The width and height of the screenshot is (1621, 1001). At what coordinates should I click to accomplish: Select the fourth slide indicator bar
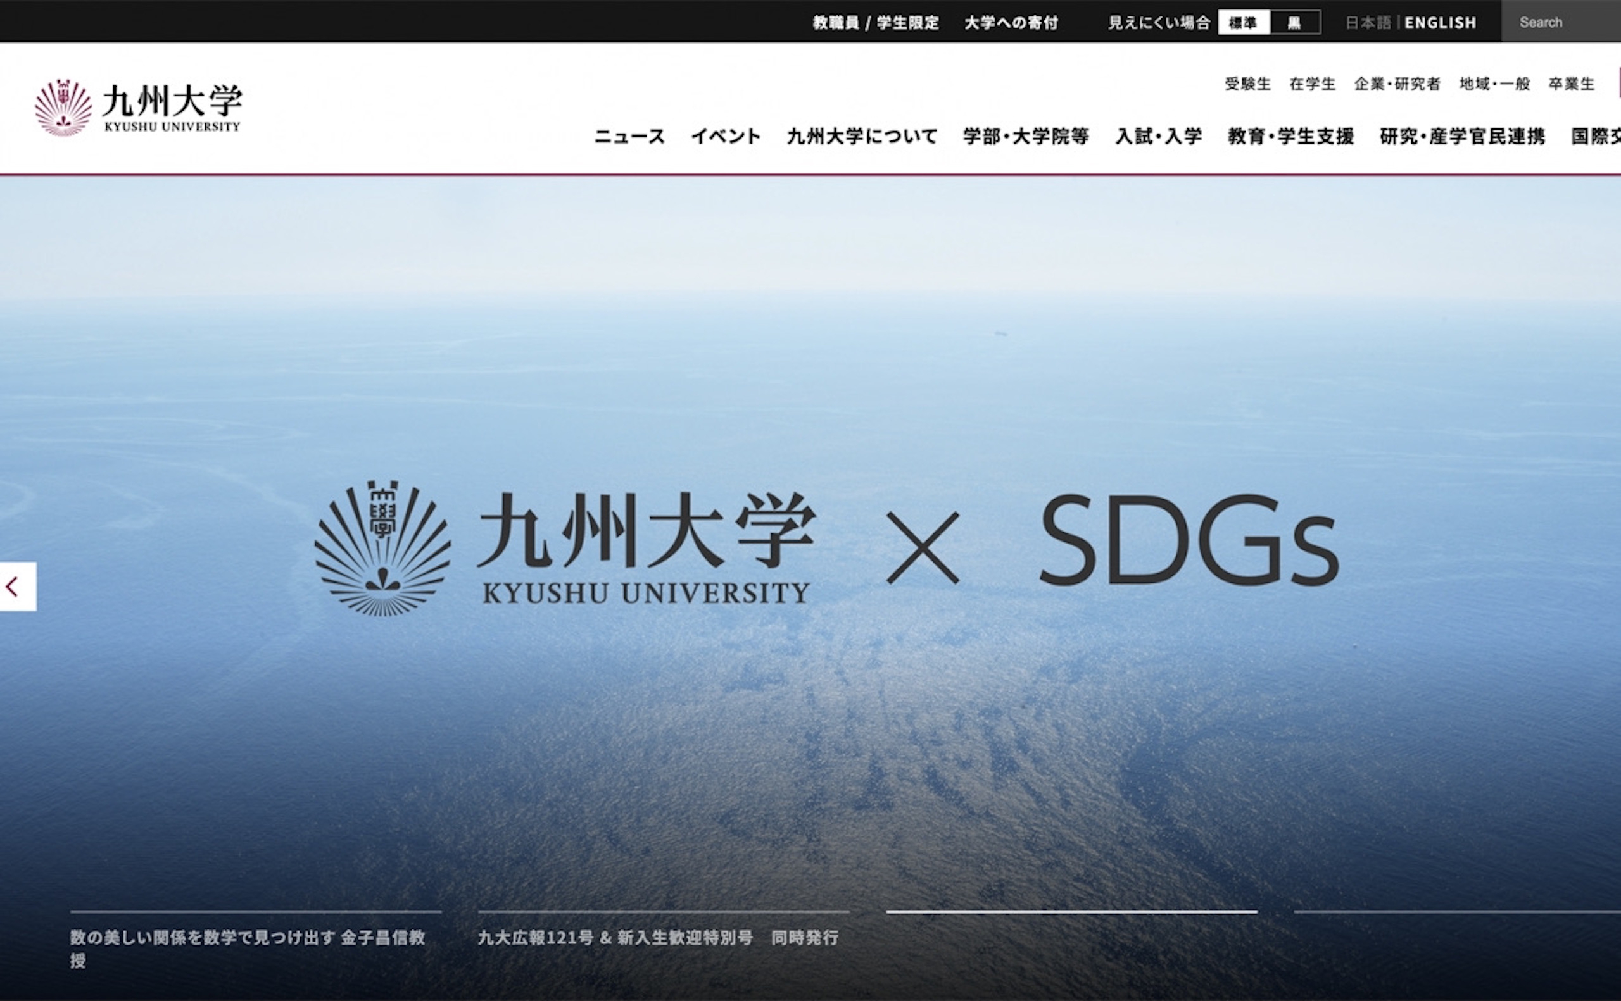click(1458, 912)
